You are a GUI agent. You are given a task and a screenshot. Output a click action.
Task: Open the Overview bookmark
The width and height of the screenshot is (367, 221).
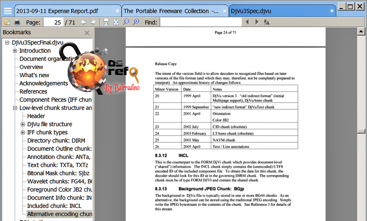[31, 67]
